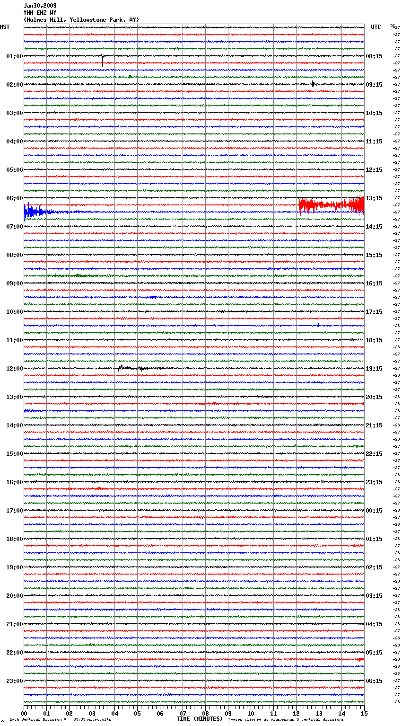Click the 08:15 UTC time label

pyautogui.click(x=374, y=56)
